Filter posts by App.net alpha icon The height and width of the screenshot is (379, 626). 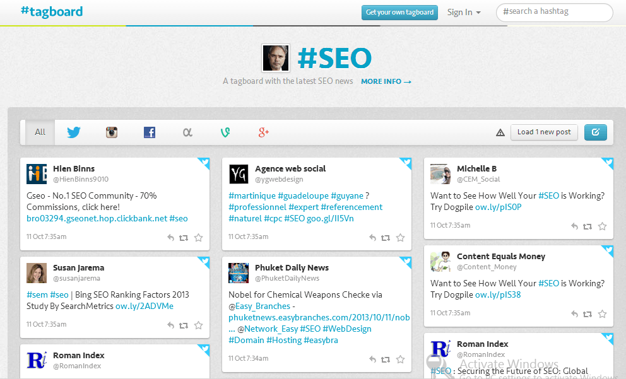pyautogui.click(x=187, y=132)
